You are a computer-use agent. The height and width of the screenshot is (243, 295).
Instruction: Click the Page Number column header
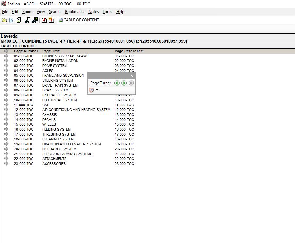coord(26,51)
